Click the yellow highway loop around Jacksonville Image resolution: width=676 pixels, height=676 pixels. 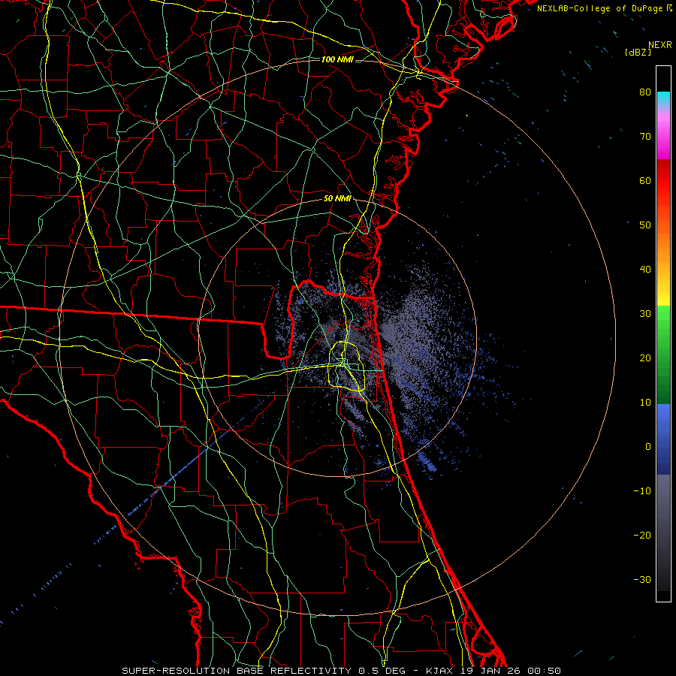[347, 367]
